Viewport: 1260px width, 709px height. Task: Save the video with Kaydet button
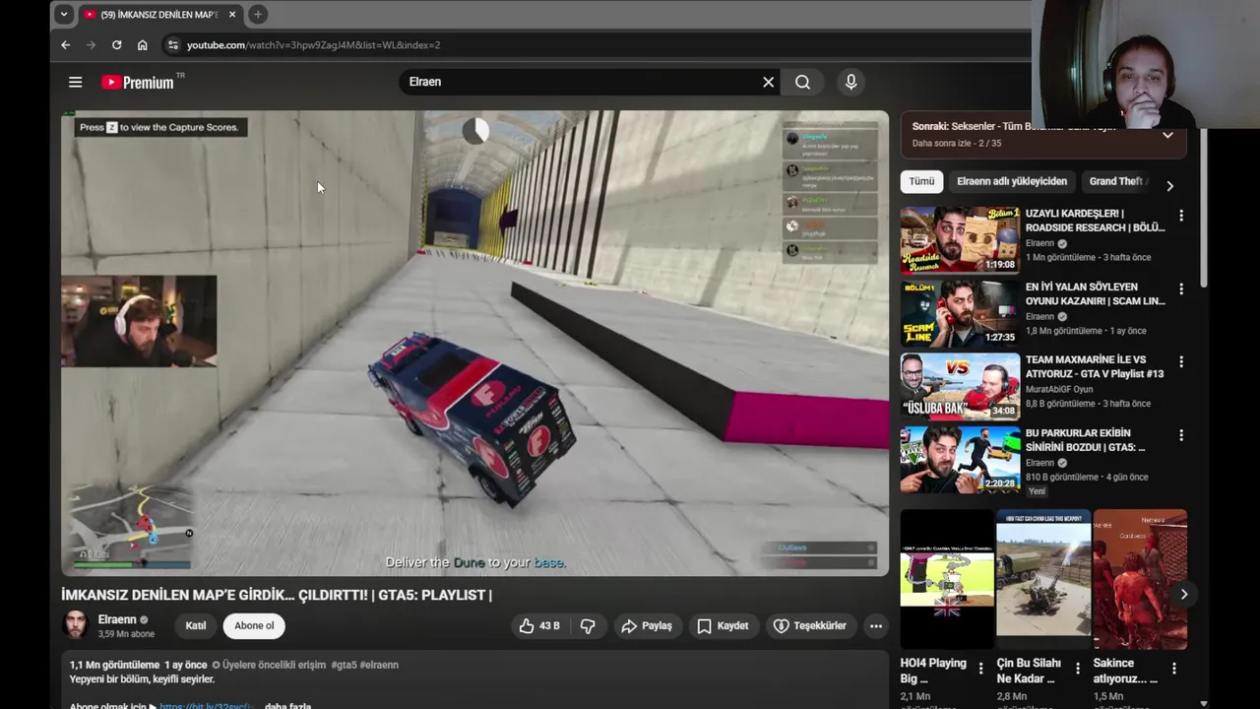[724, 626]
